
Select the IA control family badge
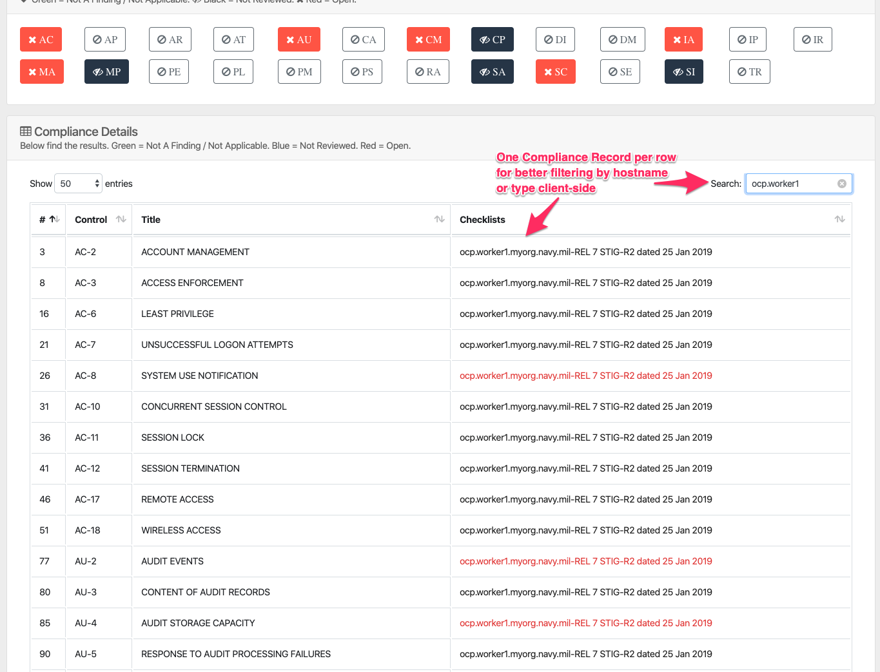coord(683,39)
